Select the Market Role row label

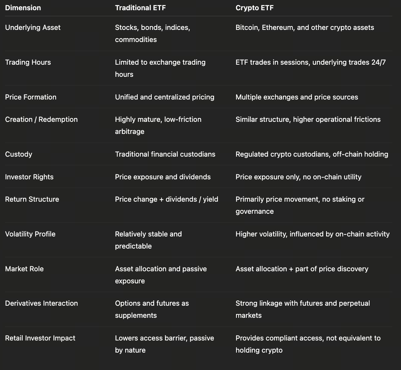coord(24,269)
